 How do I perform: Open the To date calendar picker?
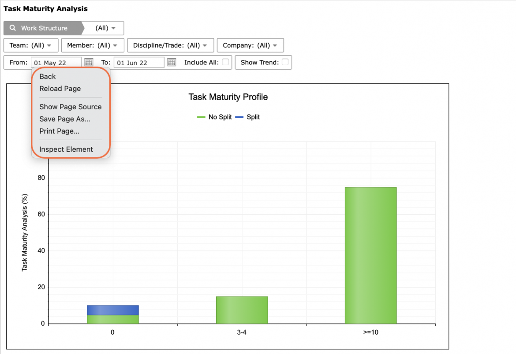point(172,62)
